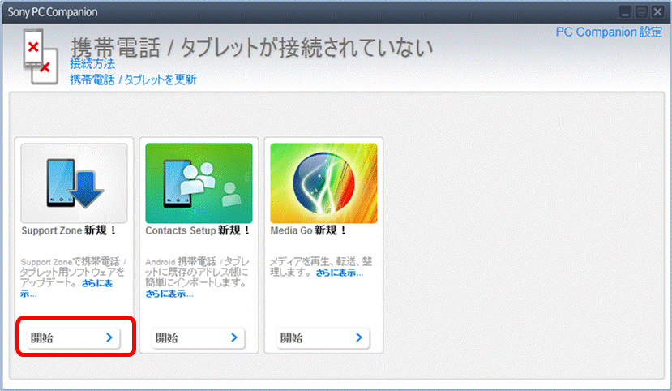Image resolution: width=672 pixels, height=391 pixels.
Task: Open the 接続方法 link
Action: (92, 64)
